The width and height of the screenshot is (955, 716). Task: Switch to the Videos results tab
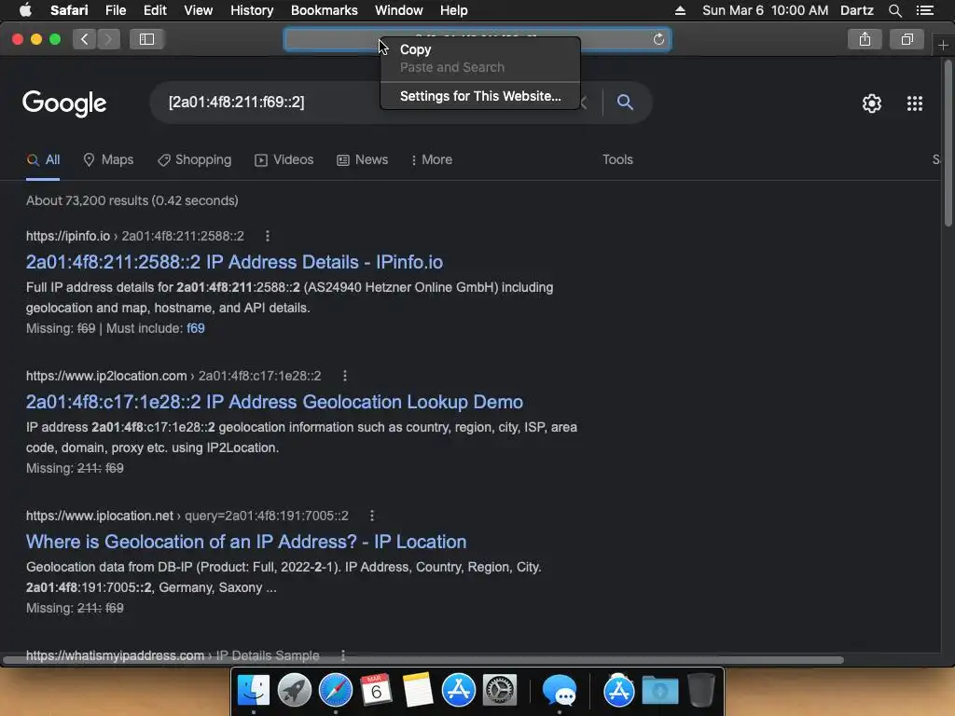click(284, 159)
